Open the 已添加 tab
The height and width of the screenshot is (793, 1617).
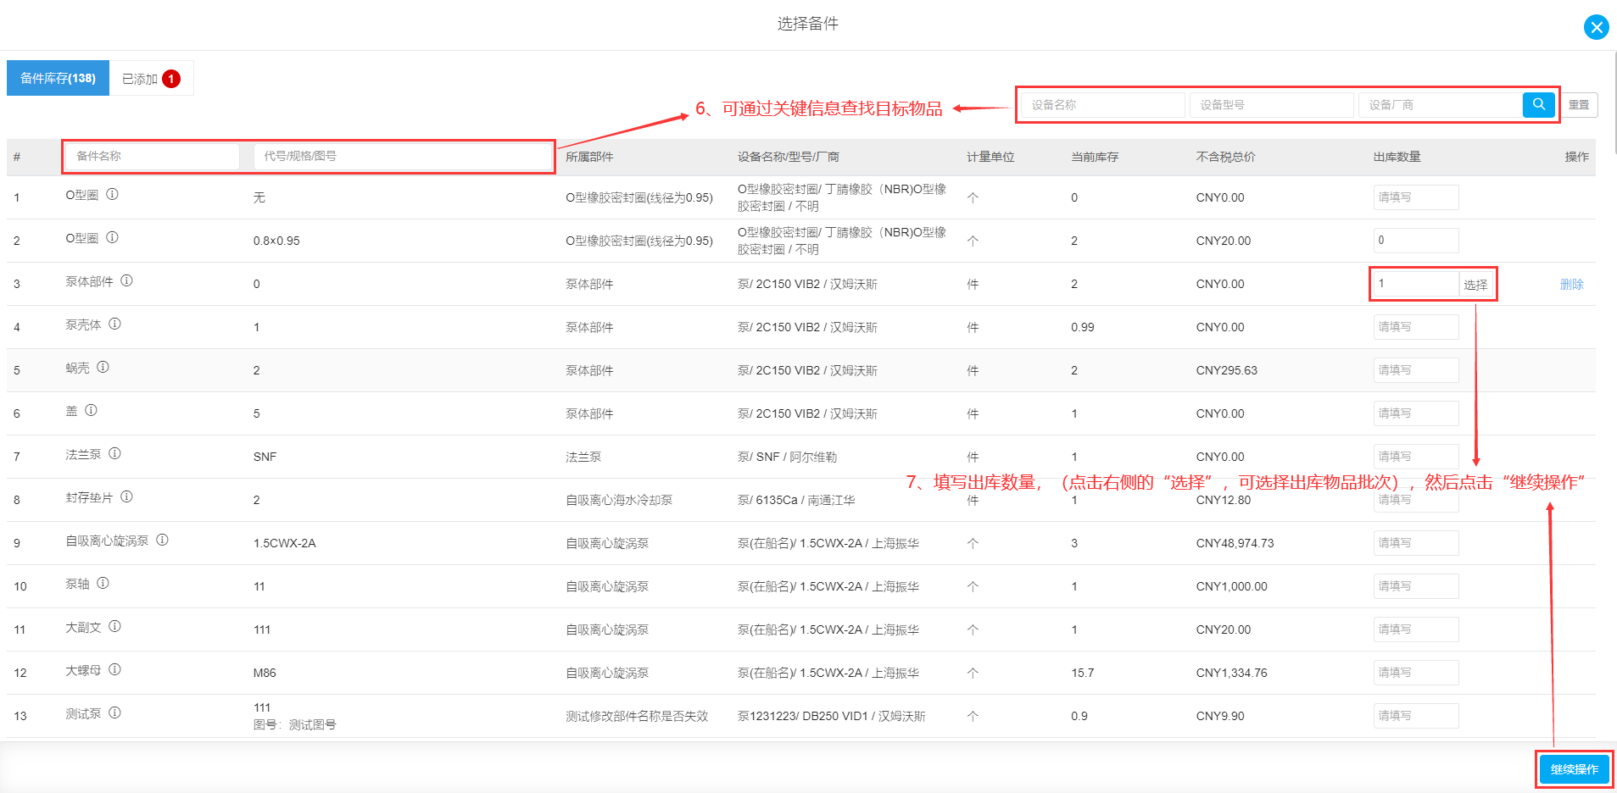(x=151, y=78)
